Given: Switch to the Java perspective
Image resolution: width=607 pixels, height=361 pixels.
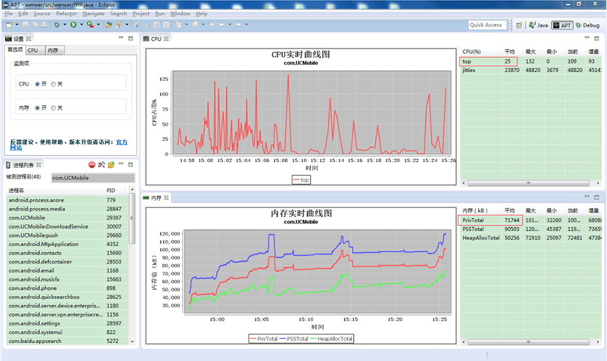Looking at the screenshot, I should point(538,25).
